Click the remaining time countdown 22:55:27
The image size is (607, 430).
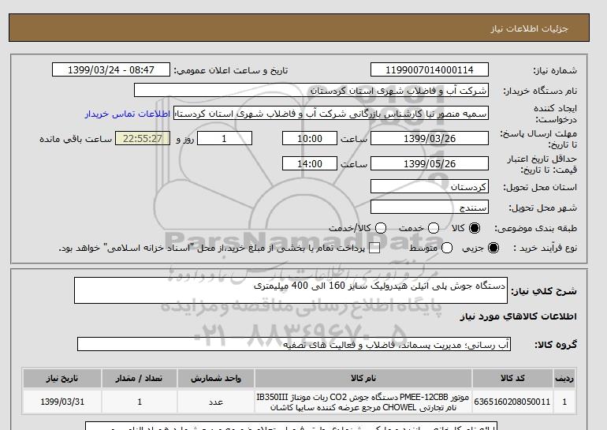(x=143, y=138)
